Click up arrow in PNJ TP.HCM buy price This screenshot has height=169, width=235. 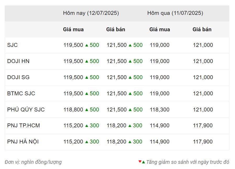87,126
